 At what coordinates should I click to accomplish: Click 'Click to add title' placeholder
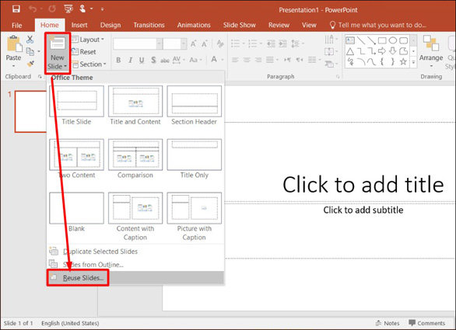click(x=363, y=185)
